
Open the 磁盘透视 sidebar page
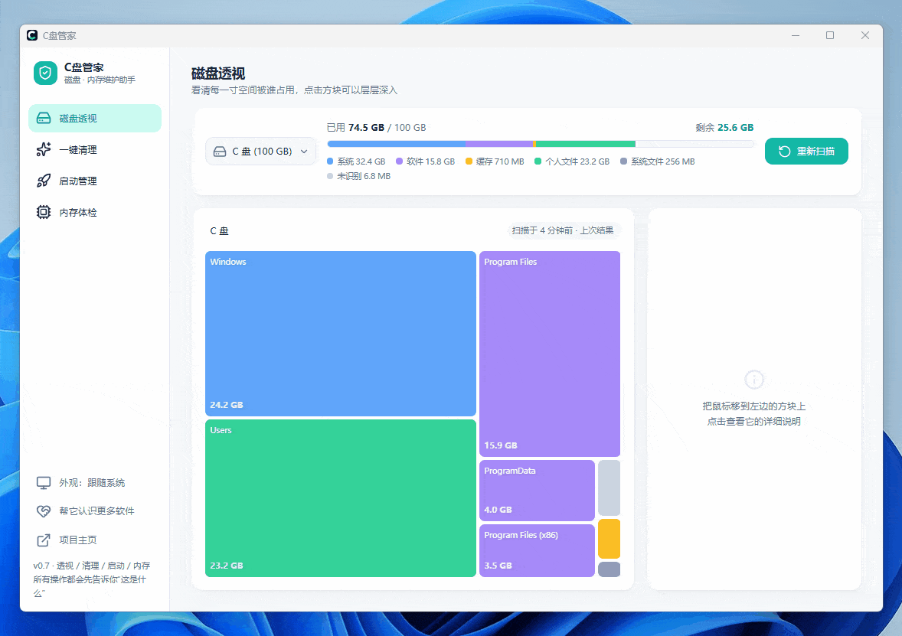pyautogui.click(x=95, y=118)
